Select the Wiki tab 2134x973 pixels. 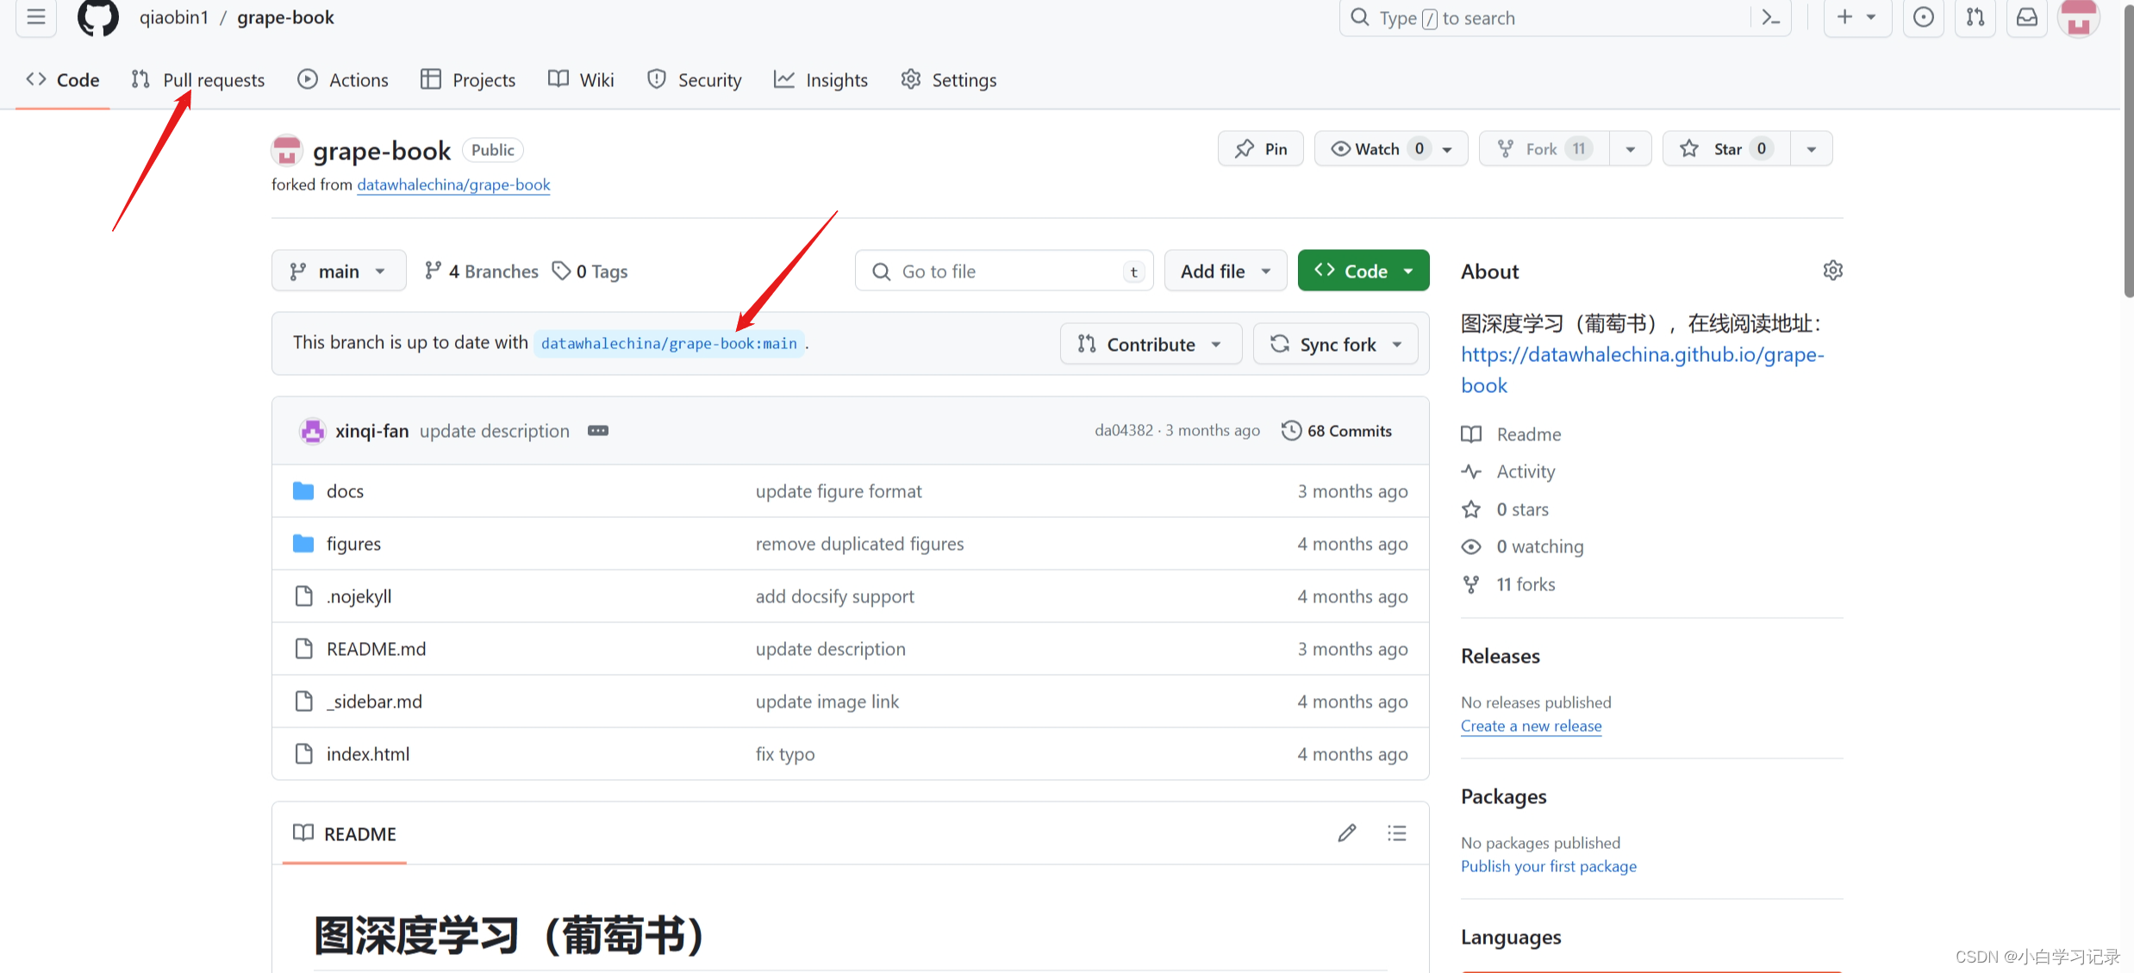595,79
